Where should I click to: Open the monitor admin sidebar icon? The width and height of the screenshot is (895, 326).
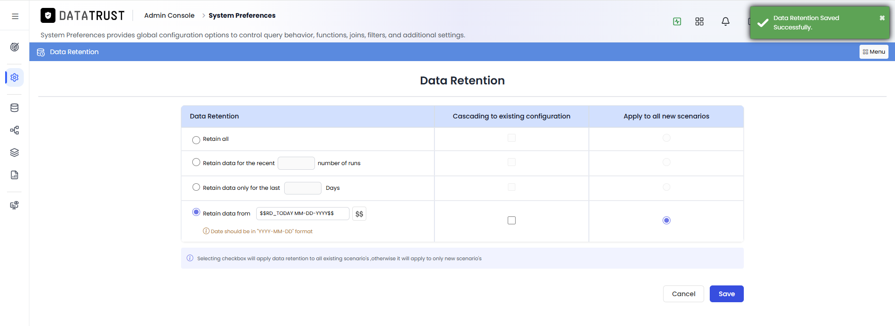(14, 205)
